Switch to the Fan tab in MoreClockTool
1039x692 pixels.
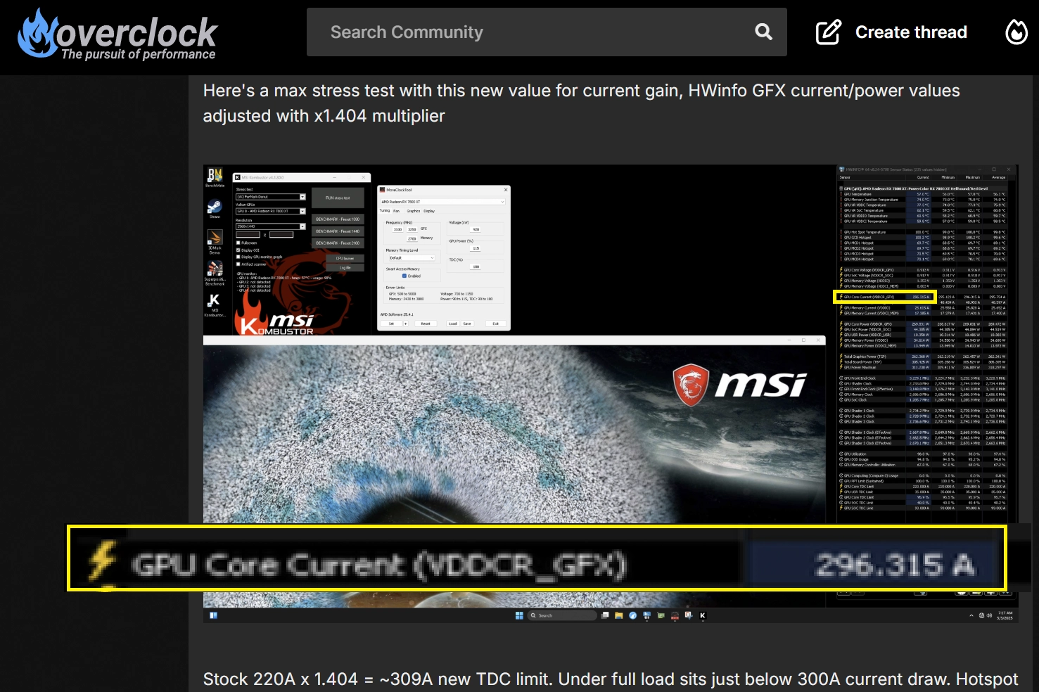coord(396,211)
